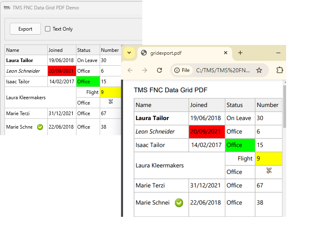Open the Chrome extensions icon

click(x=280, y=70)
